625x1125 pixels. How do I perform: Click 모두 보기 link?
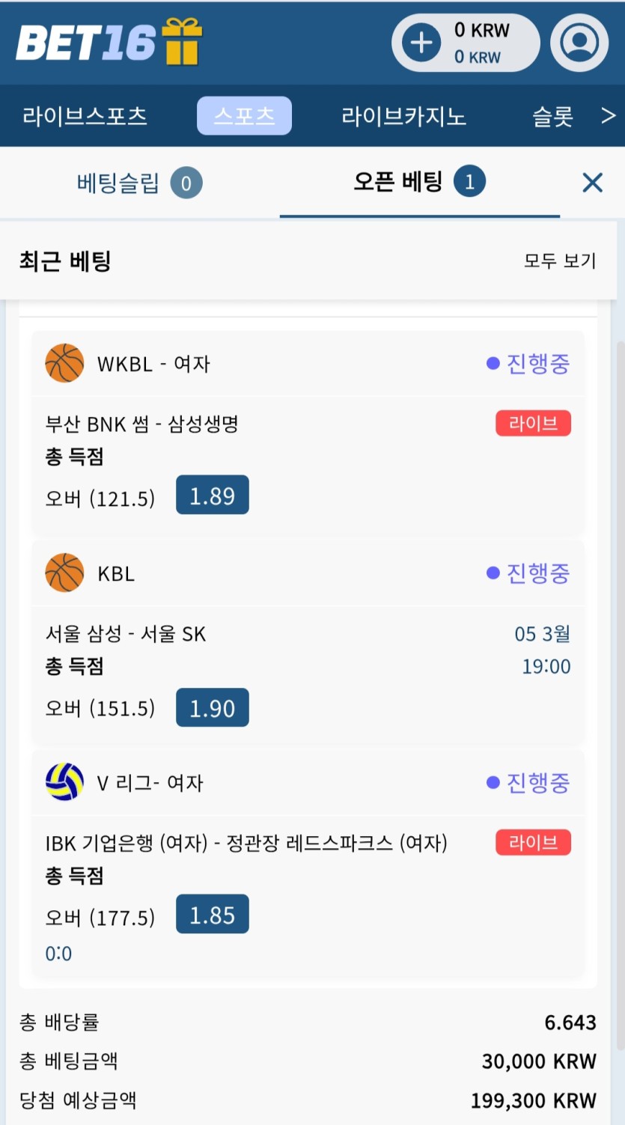pos(560,260)
